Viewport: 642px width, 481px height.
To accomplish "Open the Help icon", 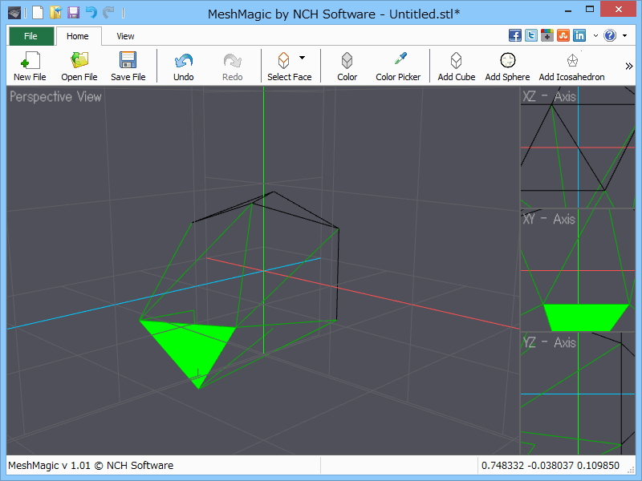I will pyautogui.click(x=610, y=35).
